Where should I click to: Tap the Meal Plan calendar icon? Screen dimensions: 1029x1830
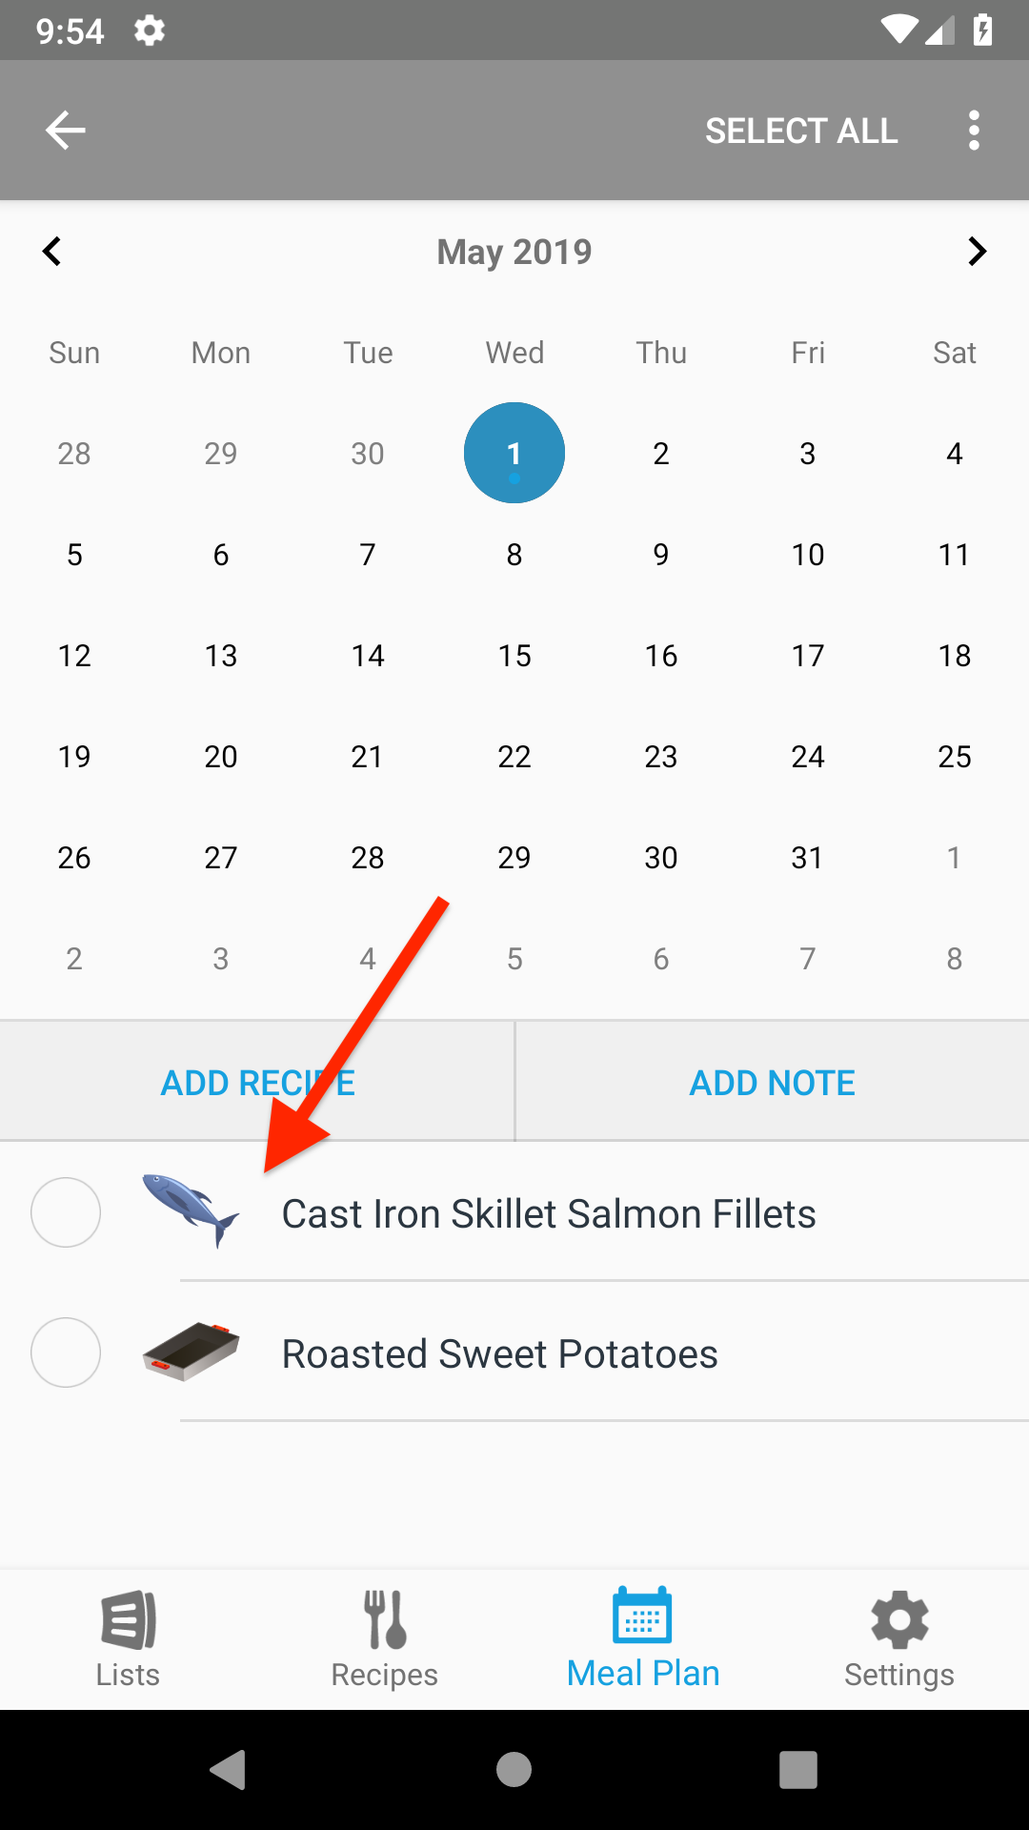642,1616
